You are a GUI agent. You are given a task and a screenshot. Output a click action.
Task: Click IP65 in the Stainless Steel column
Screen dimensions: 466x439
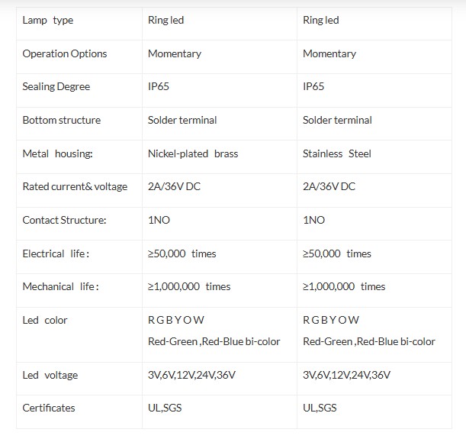tap(313, 87)
